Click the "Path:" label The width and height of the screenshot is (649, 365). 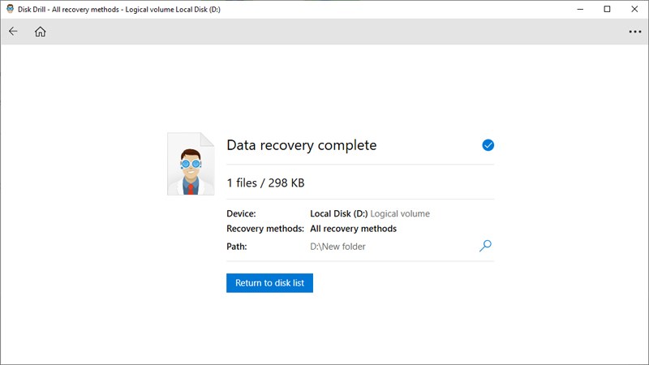[236, 247]
